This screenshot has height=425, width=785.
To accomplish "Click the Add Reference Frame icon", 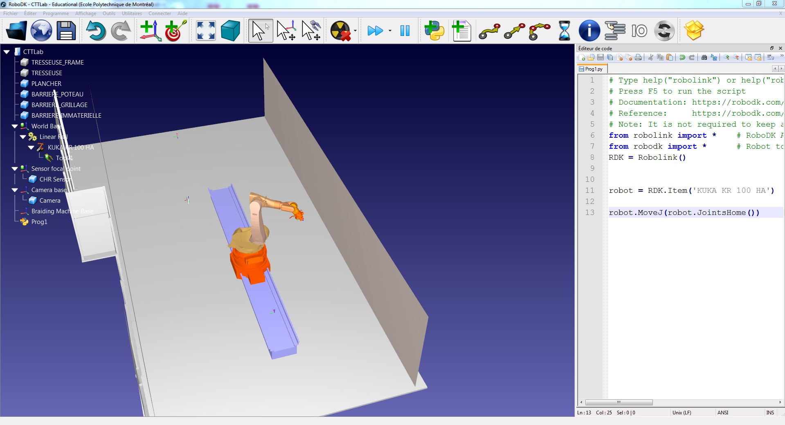I will pos(150,31).
